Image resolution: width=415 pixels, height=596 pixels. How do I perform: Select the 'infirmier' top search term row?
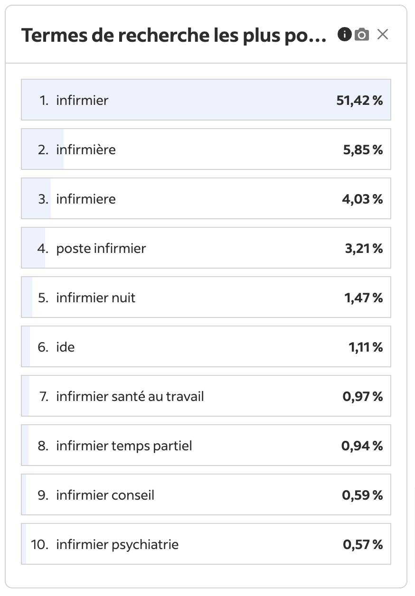[x=206, y=100]
